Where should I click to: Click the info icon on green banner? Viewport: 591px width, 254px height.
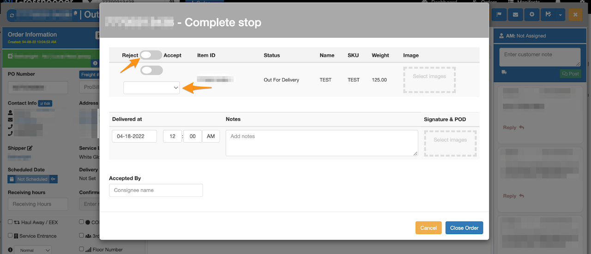pyautogui.click(x=95, y=63)
